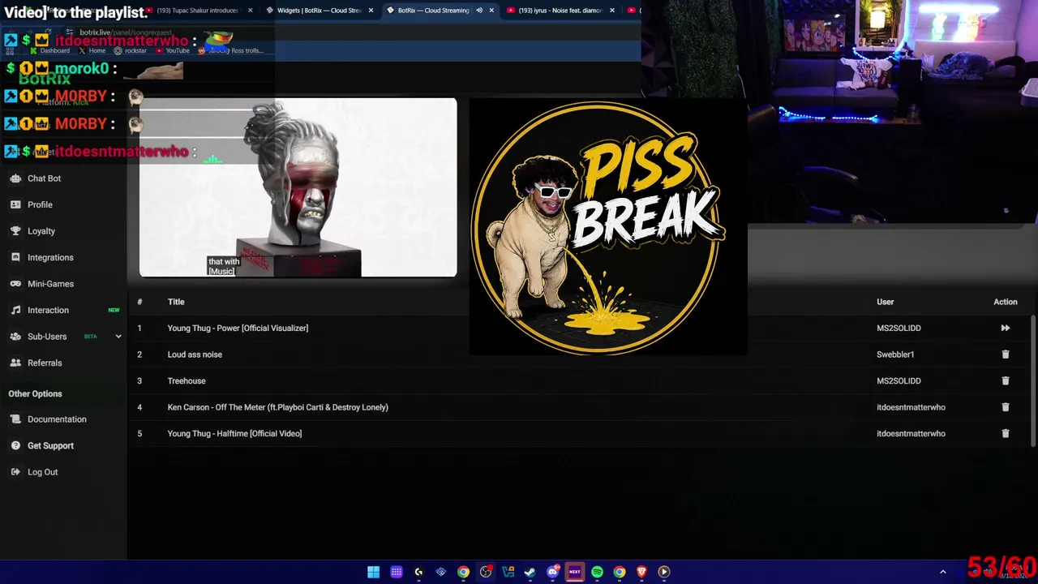1038x584 pixels.
Task: Open the Referrals page link
Action: point(45,363)
